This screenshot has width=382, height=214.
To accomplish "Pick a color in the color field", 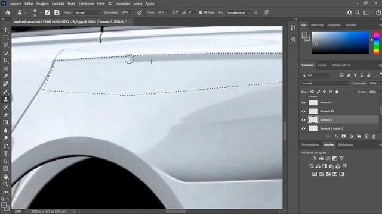I will click(x=340, y=42).
